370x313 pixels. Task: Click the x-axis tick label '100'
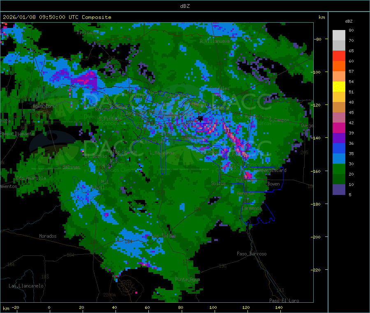(x=213, y=308)
